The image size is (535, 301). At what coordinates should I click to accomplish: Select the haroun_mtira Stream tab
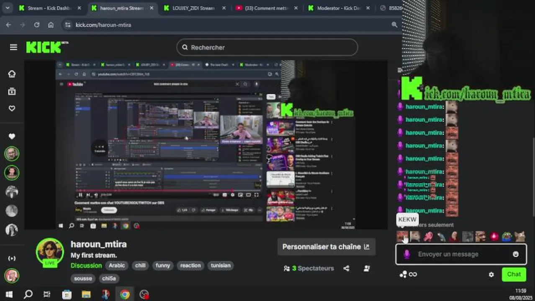(x=122, y=8)
